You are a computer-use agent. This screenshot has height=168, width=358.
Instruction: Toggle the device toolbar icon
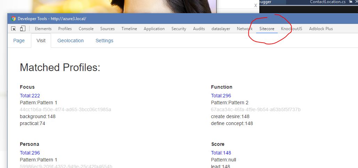point(22,29)
